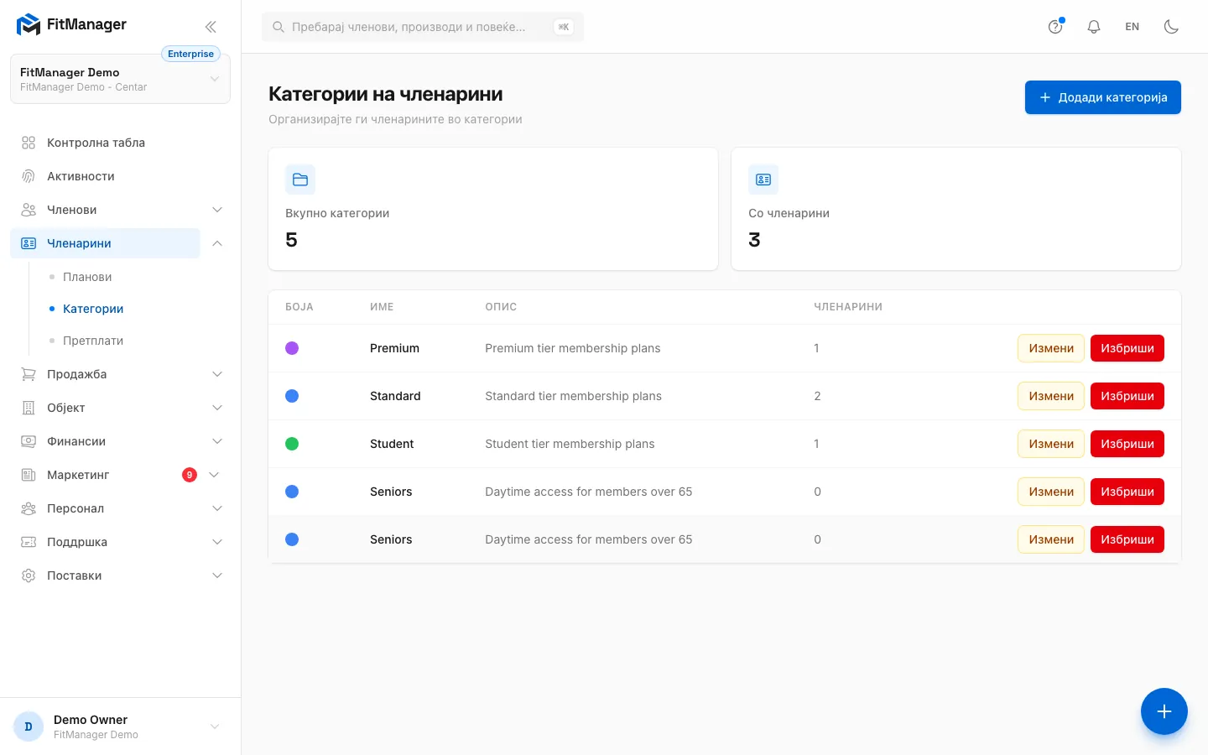Click the Поставки gear icon
Screen dimensions: 1208x755
point(29,575)
